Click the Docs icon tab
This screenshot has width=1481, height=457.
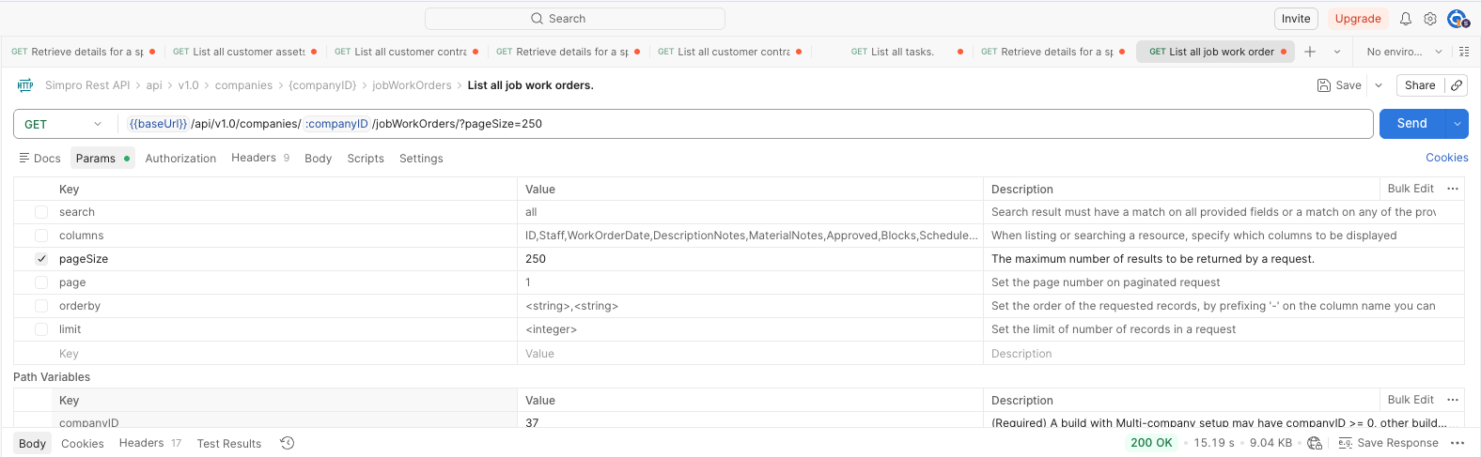(x=39, y=159)
